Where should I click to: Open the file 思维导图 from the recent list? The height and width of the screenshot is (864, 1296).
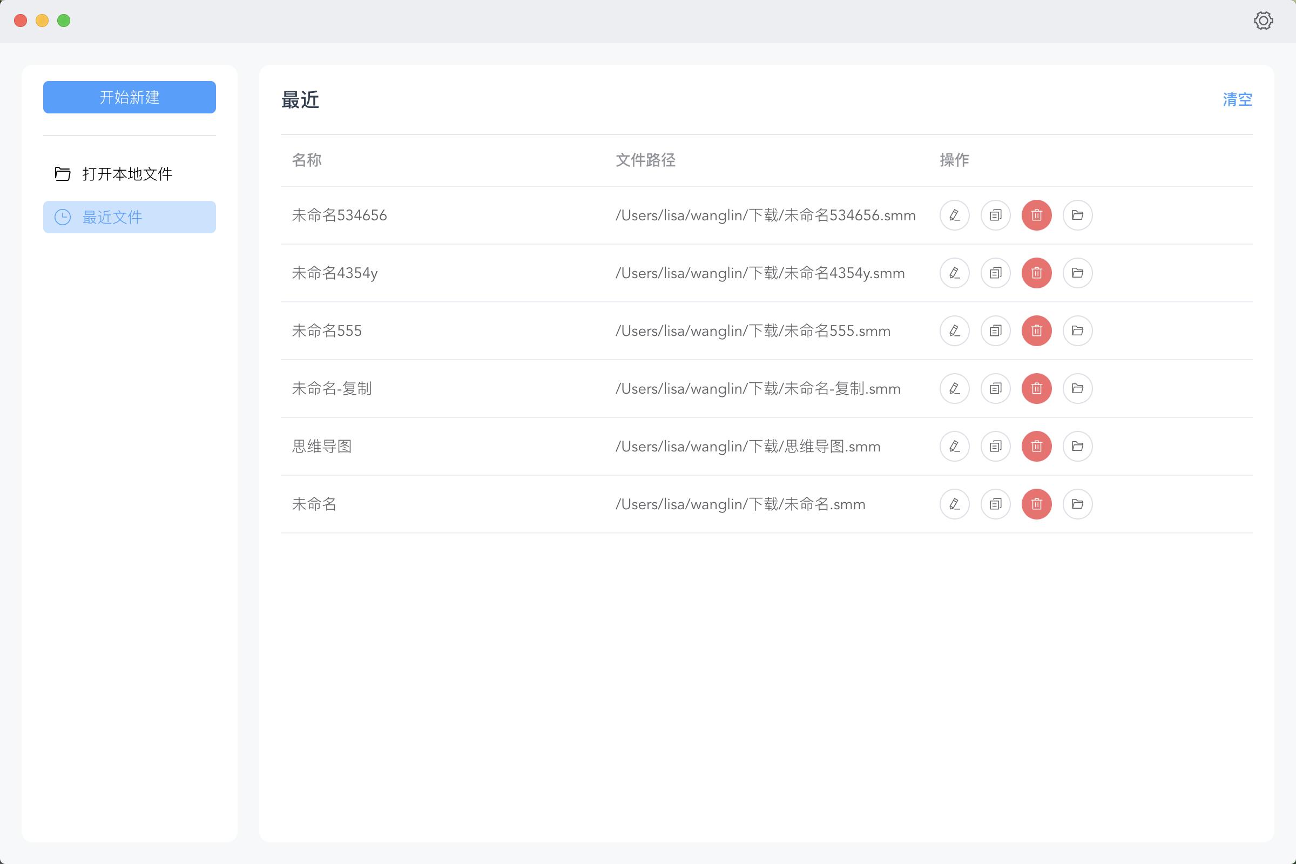(322, 447)
